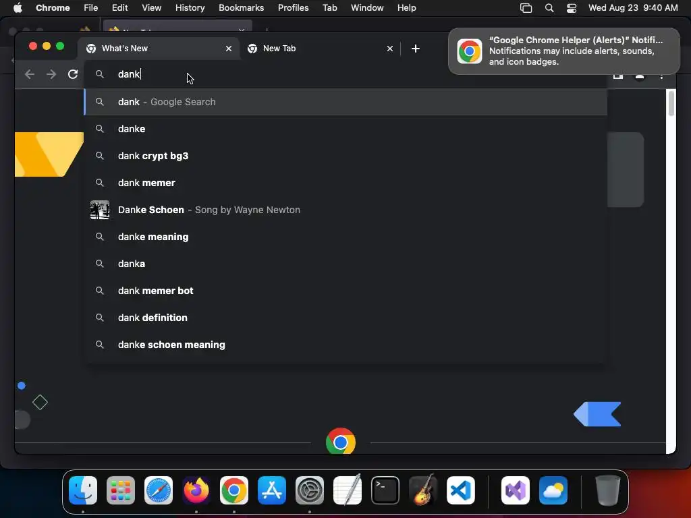This screenshot has height=518, width=691.
Task: Click the Chrome icon in the dock
Action: (234, 490)
